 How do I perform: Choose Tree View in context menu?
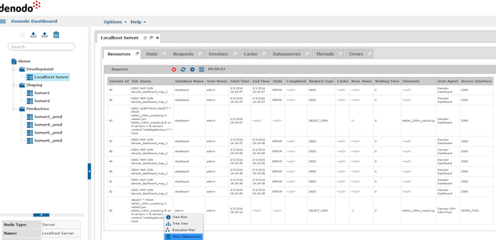click(x=184, y=223)
